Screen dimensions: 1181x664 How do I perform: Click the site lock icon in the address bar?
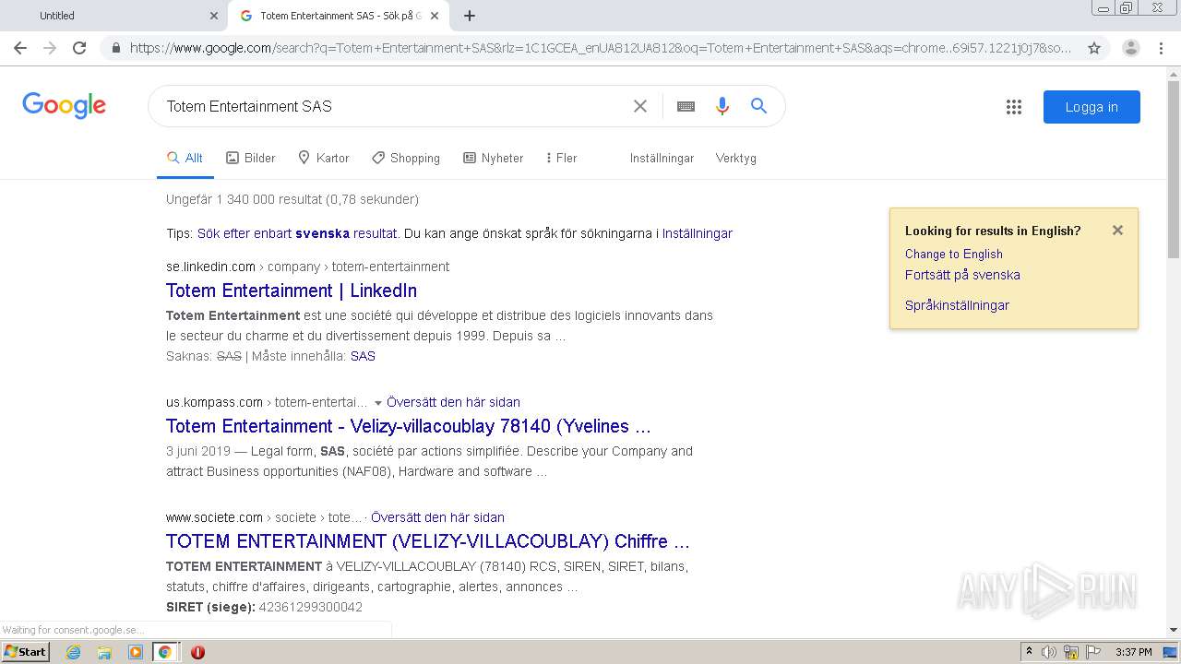click(x=115, y=48)
